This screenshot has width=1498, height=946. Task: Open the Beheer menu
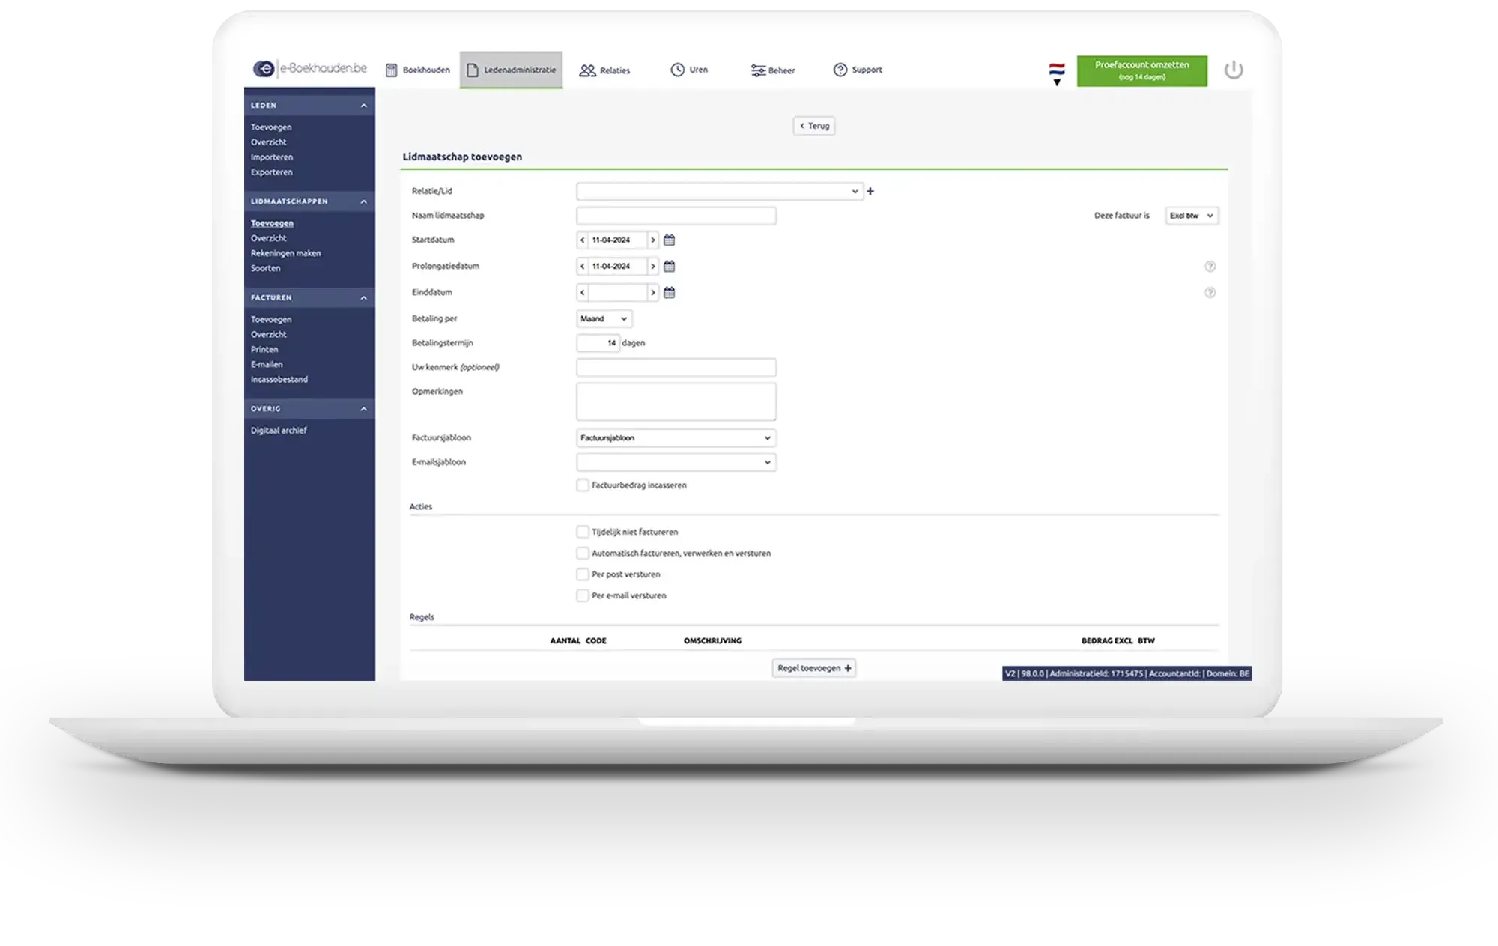[773, 70]
